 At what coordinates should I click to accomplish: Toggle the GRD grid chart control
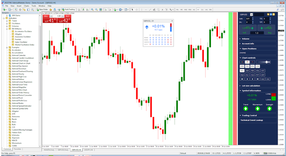(242, 66)
